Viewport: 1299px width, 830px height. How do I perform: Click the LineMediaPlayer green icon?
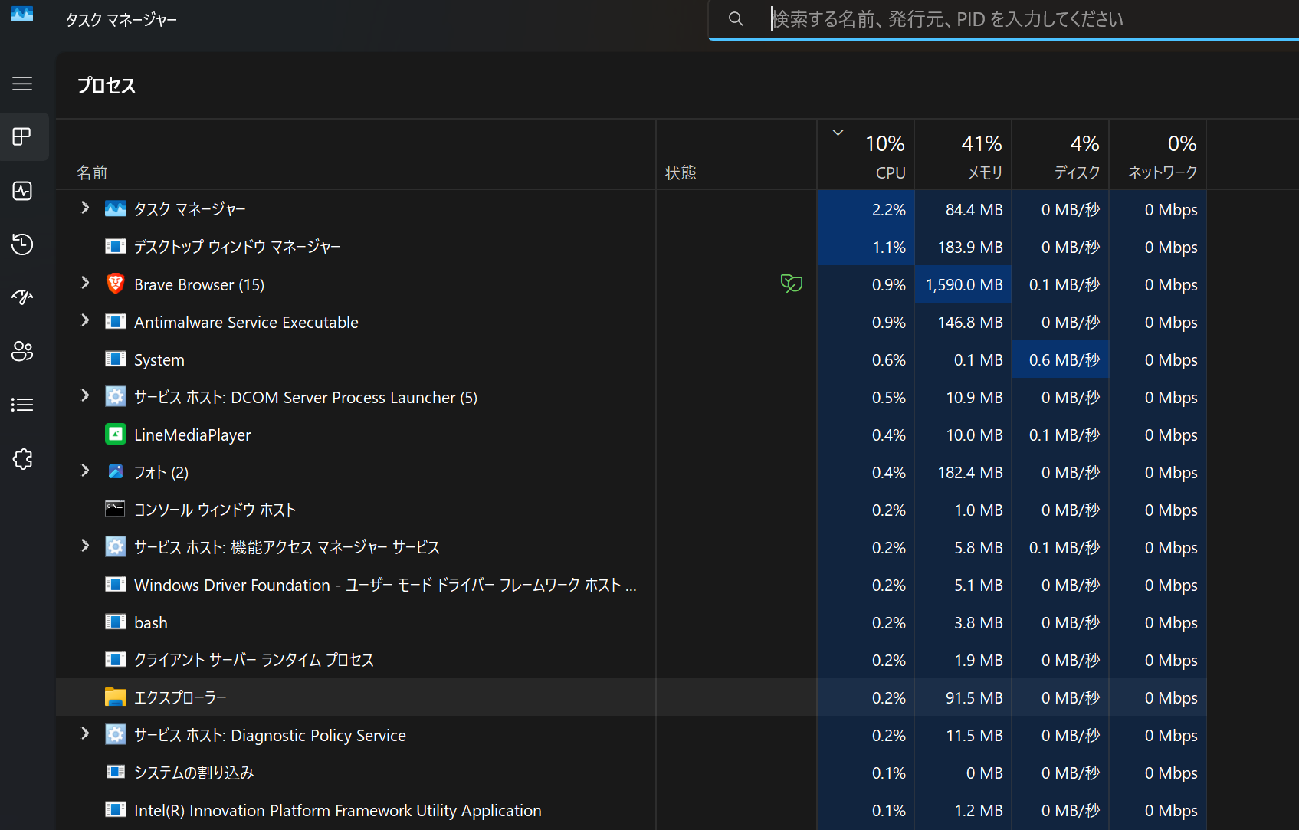(x=116, y=434)
